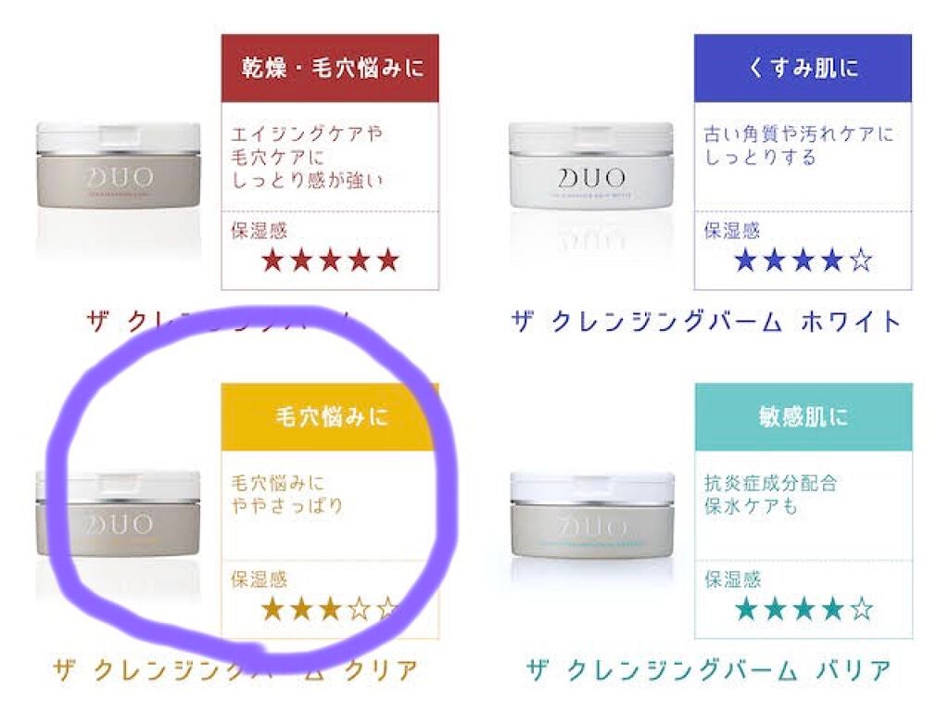The width and height of the screenshot is (949, 712).
Task: Click the 古い角質や汚れケアに description text
Action: coord(798,146)
